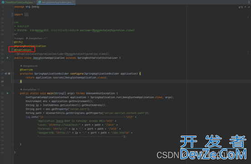Jump to the previous highlighted problem
Viewport: 251px width, 164px height.
tap(245, 7)
